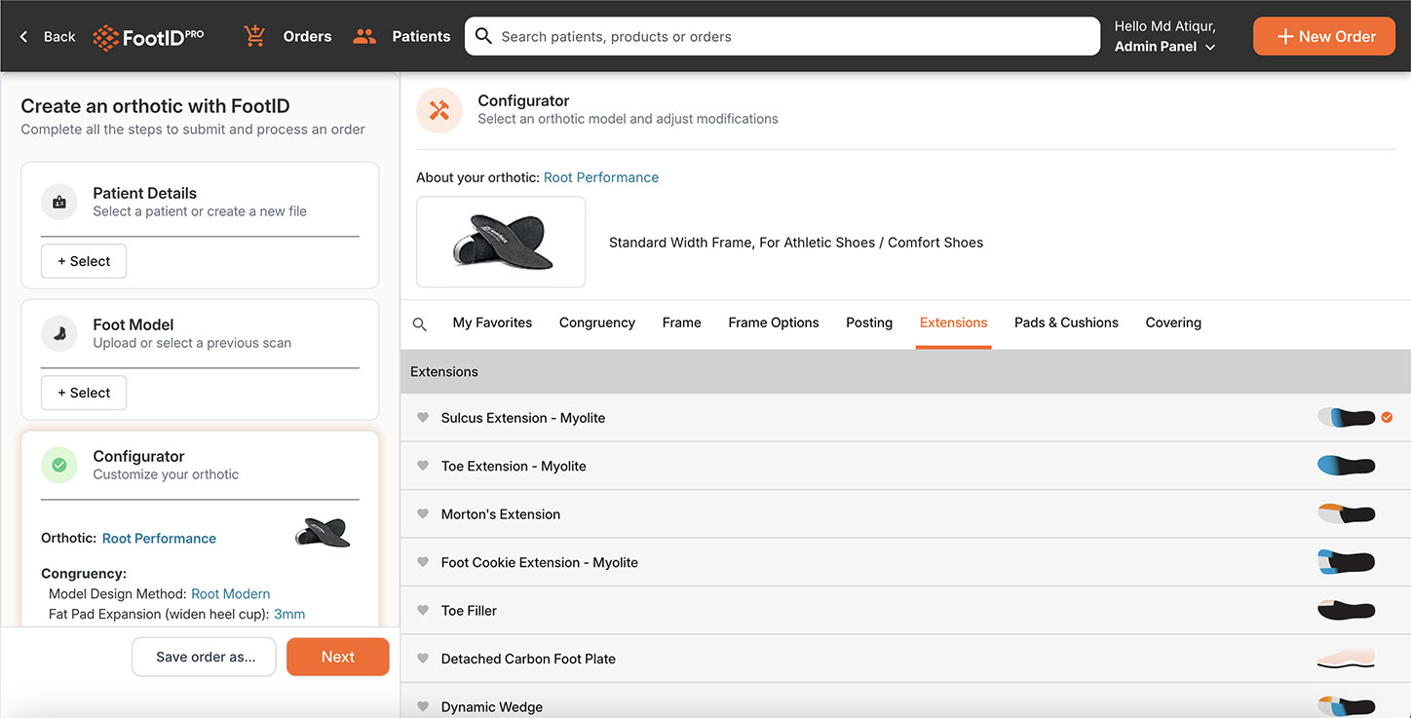1411x718 pixels.
Task: Open the Pads & Cushions tab
Action: [1066, 322]
